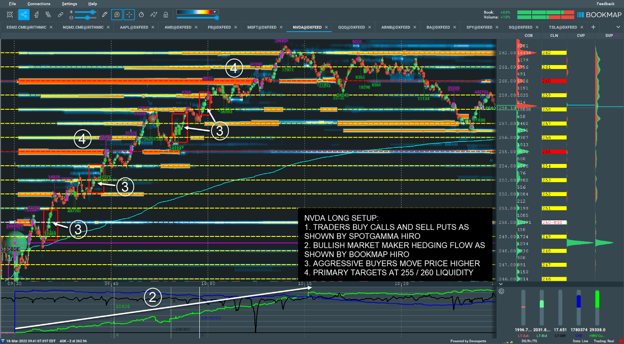Open the Settings menu
This screenshot has width=624, height=344.
point(69,3)
